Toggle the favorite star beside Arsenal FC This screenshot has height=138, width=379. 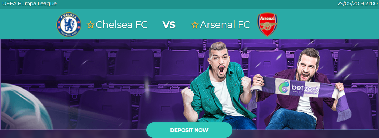point(195,25)
